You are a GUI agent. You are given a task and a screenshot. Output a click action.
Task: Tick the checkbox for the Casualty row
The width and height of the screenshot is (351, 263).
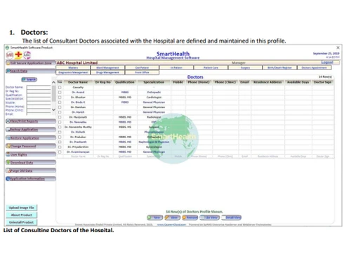[x=60, y=88]
